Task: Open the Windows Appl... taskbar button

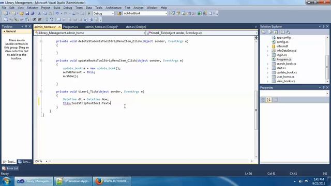Action: 72,181
